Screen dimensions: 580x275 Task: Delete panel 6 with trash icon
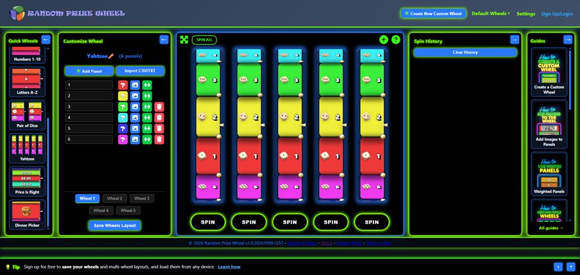point(159,139)
